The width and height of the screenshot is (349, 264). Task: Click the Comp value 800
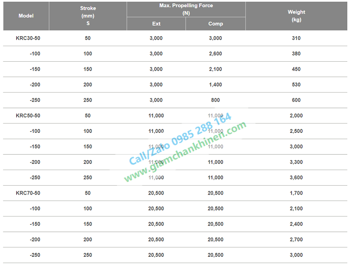215,100
